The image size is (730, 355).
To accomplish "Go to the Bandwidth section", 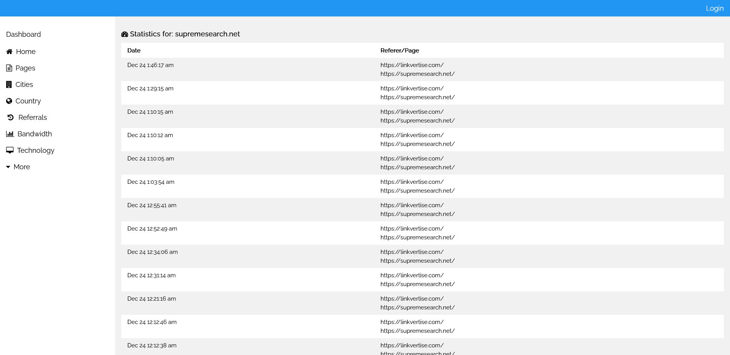I will pyautogui.click(x=35, y=134).
